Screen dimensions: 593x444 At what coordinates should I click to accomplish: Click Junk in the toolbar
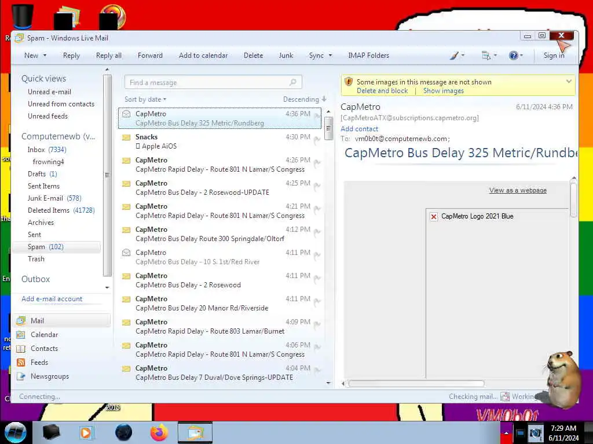pyautogui.click(x=286, y=55)
